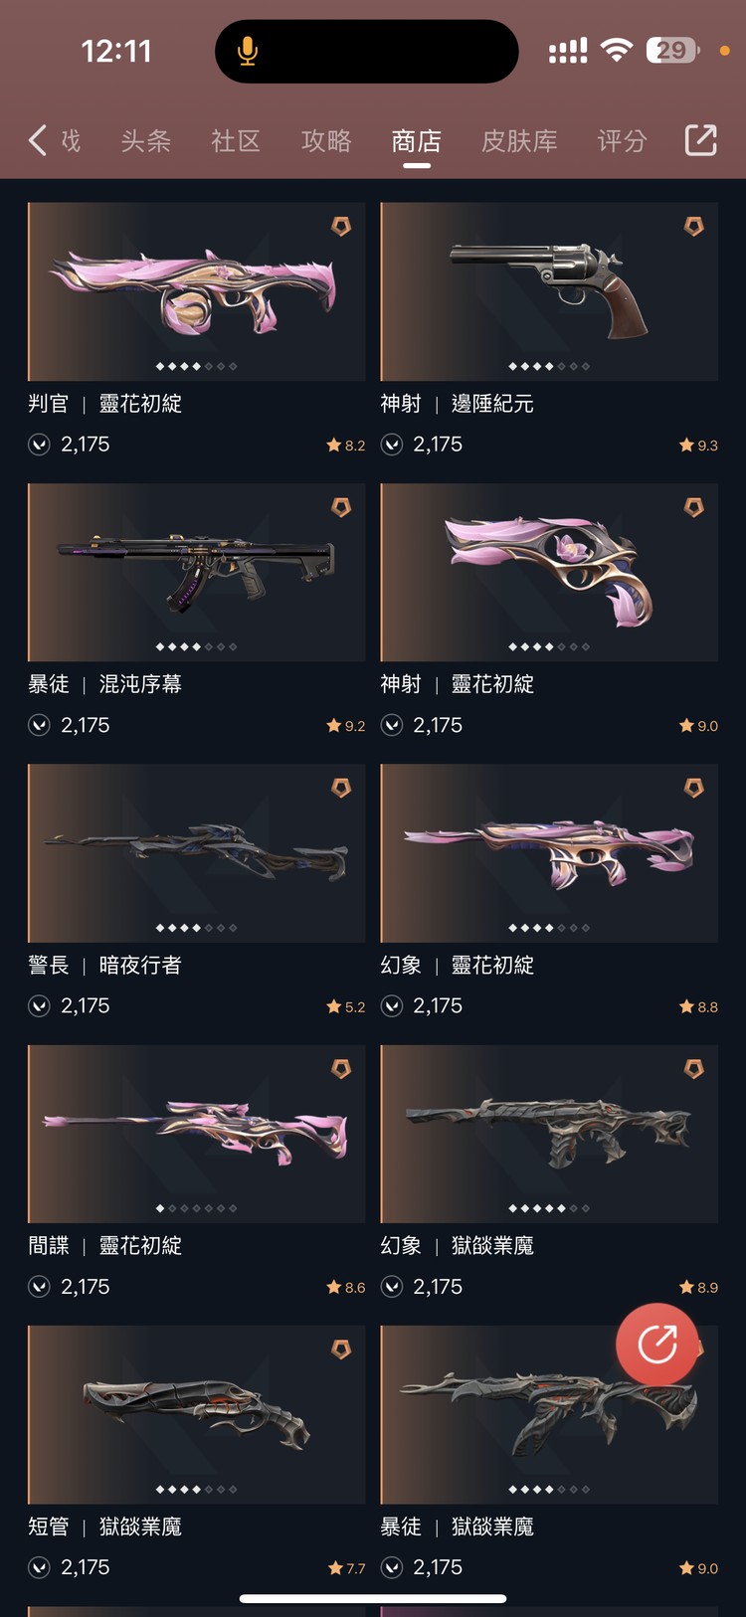This screenshot has width=746, height=1617.
Task: Click the edition badge on 神射 邊陲紀元 card
Action: point(693,227)
